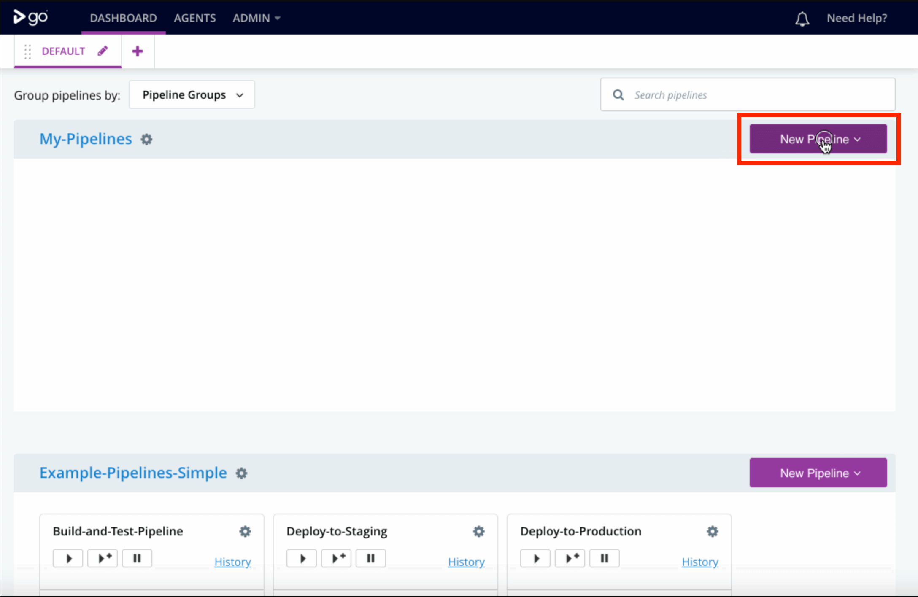
Task: Pause the Deploy-to-Staging pipeline
Action: click(x=370, y=558)
